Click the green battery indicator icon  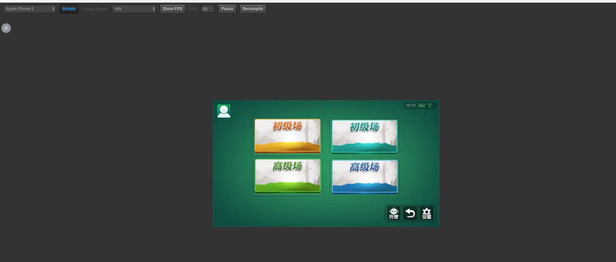tap(422, 106)
